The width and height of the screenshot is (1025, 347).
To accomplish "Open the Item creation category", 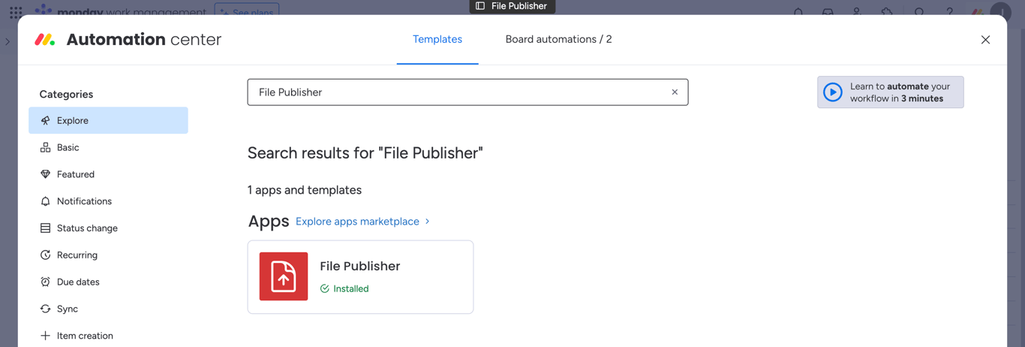I will [84, 336].
